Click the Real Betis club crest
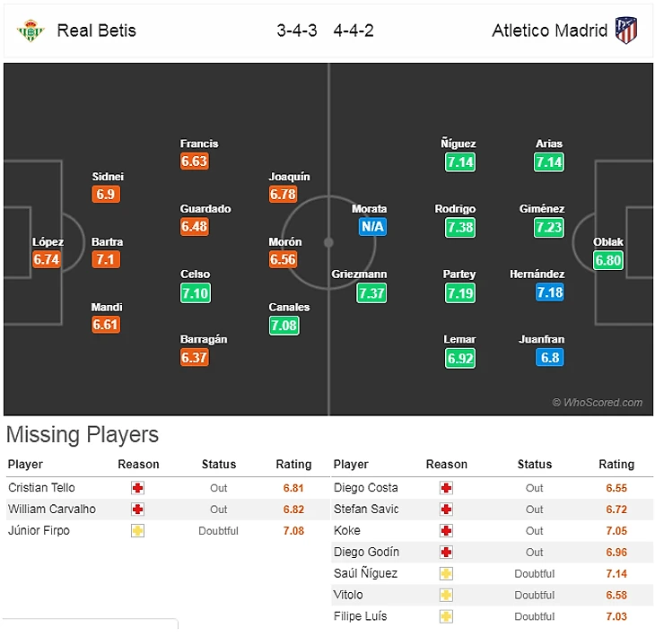 pyautogui.click(x=31, y=30)
